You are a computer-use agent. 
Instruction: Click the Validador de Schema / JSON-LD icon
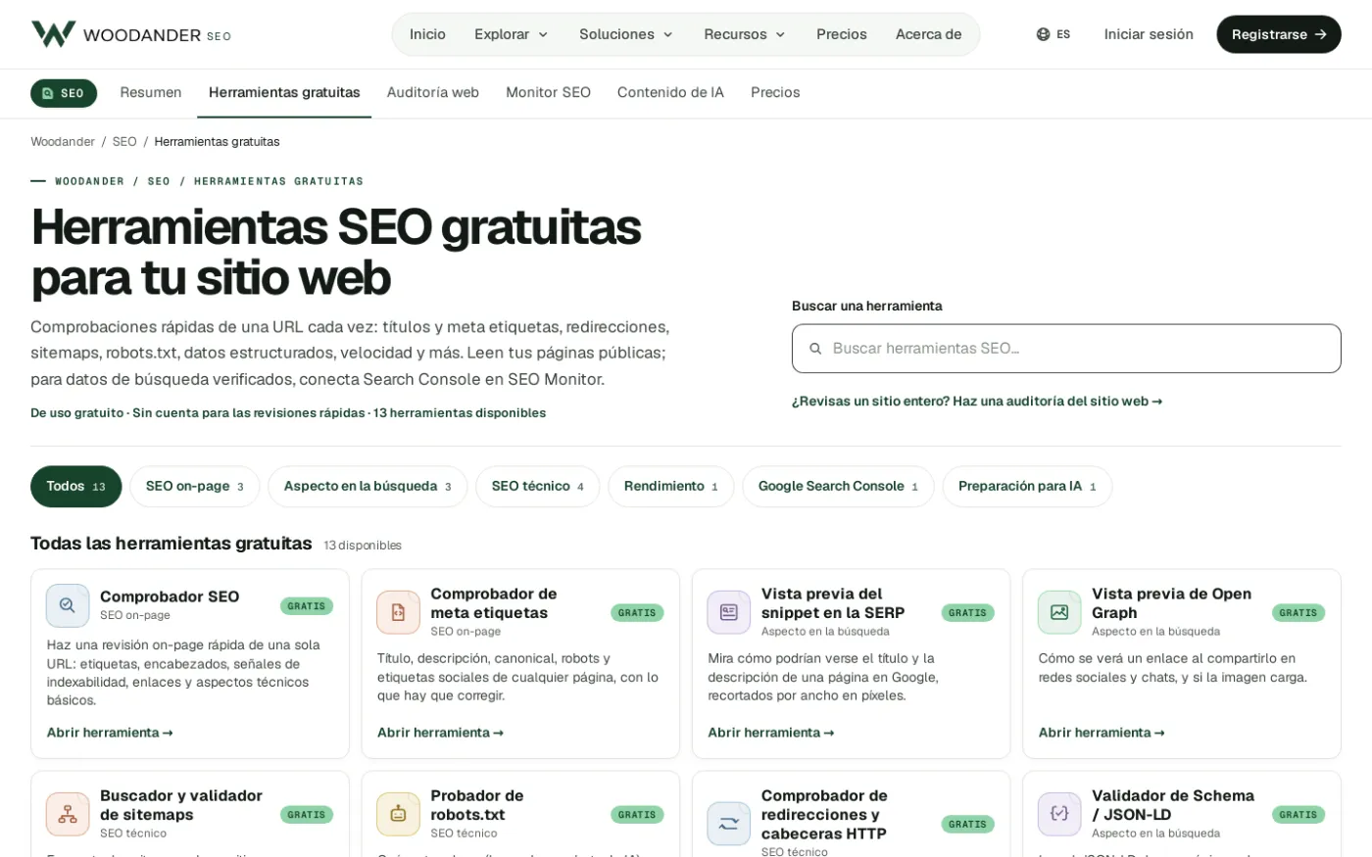click(1059, 814)
